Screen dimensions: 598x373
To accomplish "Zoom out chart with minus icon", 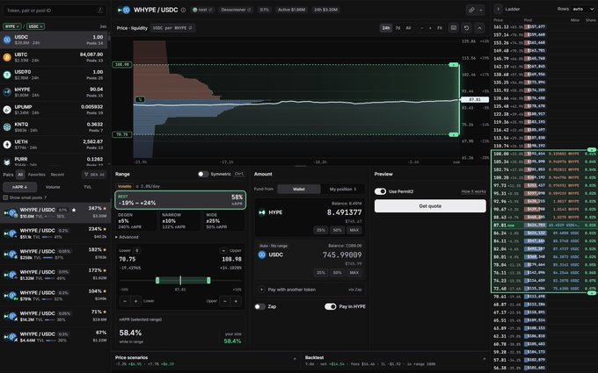I will point(422,28).
